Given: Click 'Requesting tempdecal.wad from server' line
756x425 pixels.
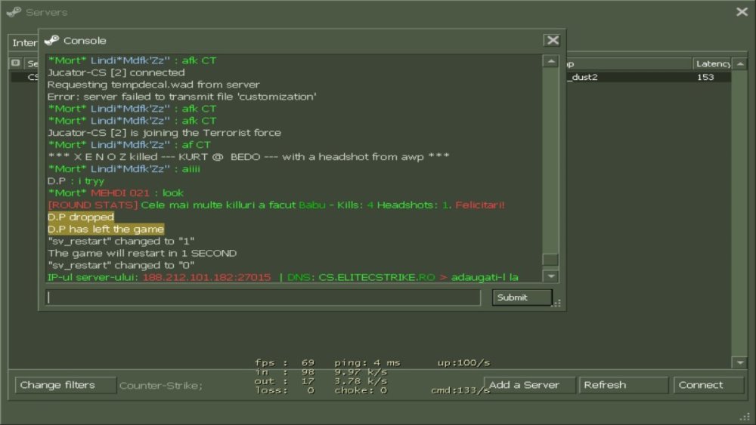Looking at the screenshot, I should tap(153, 85).
